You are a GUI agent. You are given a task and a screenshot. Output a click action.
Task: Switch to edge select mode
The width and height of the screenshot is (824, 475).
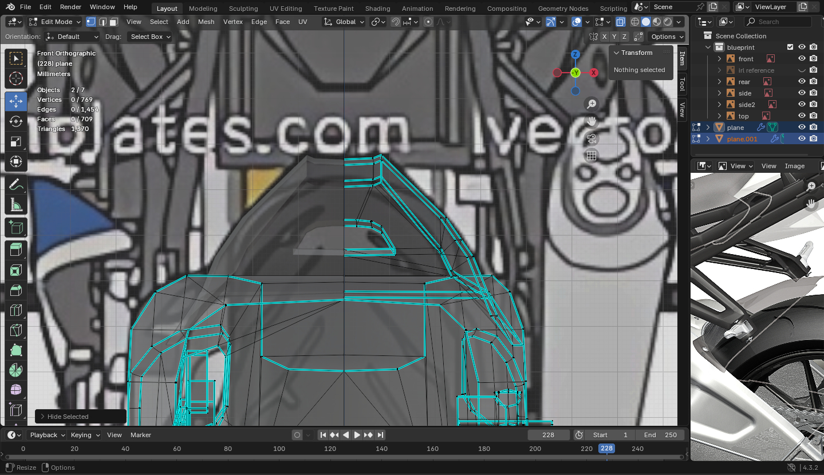(x=102, y=22)
